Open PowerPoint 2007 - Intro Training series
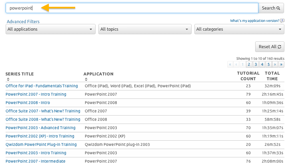Image resolution: width=290 pixels, height=167 pixels. click(x=36, y=94)
